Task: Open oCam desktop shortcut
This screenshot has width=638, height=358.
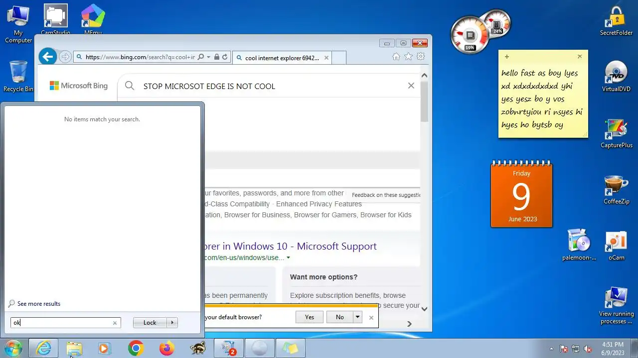Action: click(x=617, y=245)
